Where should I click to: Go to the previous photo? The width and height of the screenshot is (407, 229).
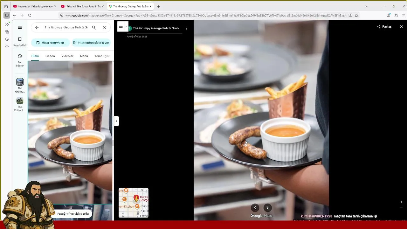[255, 208]
